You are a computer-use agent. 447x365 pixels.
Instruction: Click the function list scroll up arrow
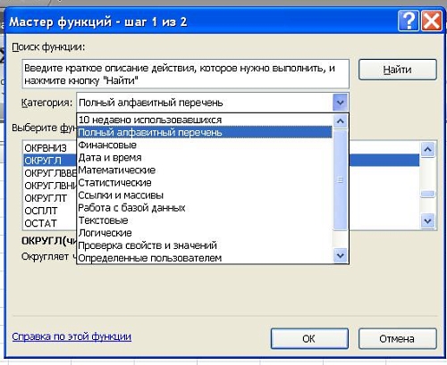[428, 150]
